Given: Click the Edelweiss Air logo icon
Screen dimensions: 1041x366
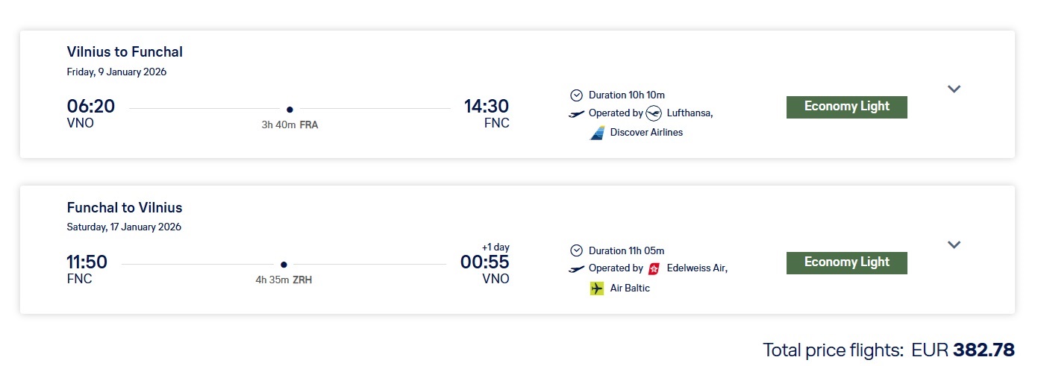Looking at the screenshot, I should click(x=654, y=268).
